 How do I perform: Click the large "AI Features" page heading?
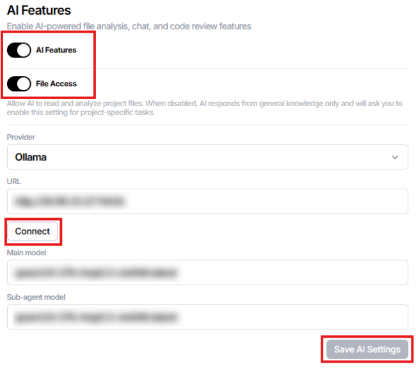(39, 10)
